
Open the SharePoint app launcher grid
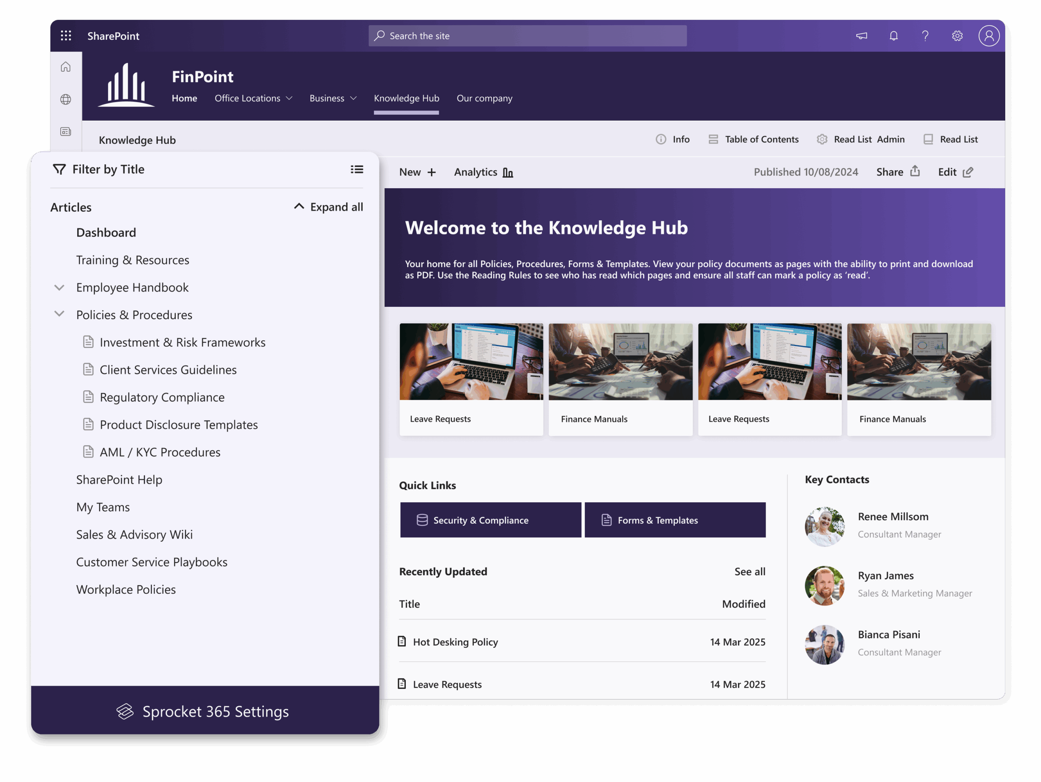(x=66, y=35)
